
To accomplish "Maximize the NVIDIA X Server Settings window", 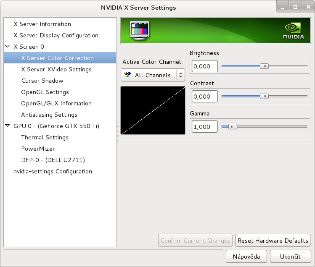I will point(295,7).
